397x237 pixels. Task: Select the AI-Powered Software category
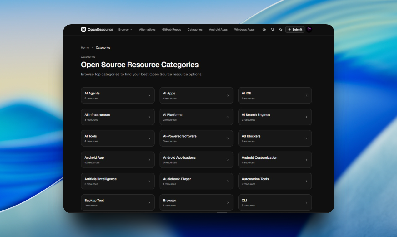(196, 138)
